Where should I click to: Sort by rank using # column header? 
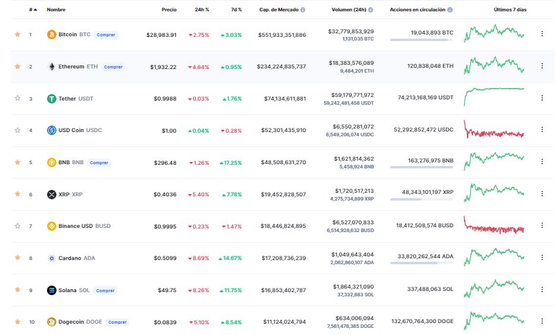(x=33, y=10)
